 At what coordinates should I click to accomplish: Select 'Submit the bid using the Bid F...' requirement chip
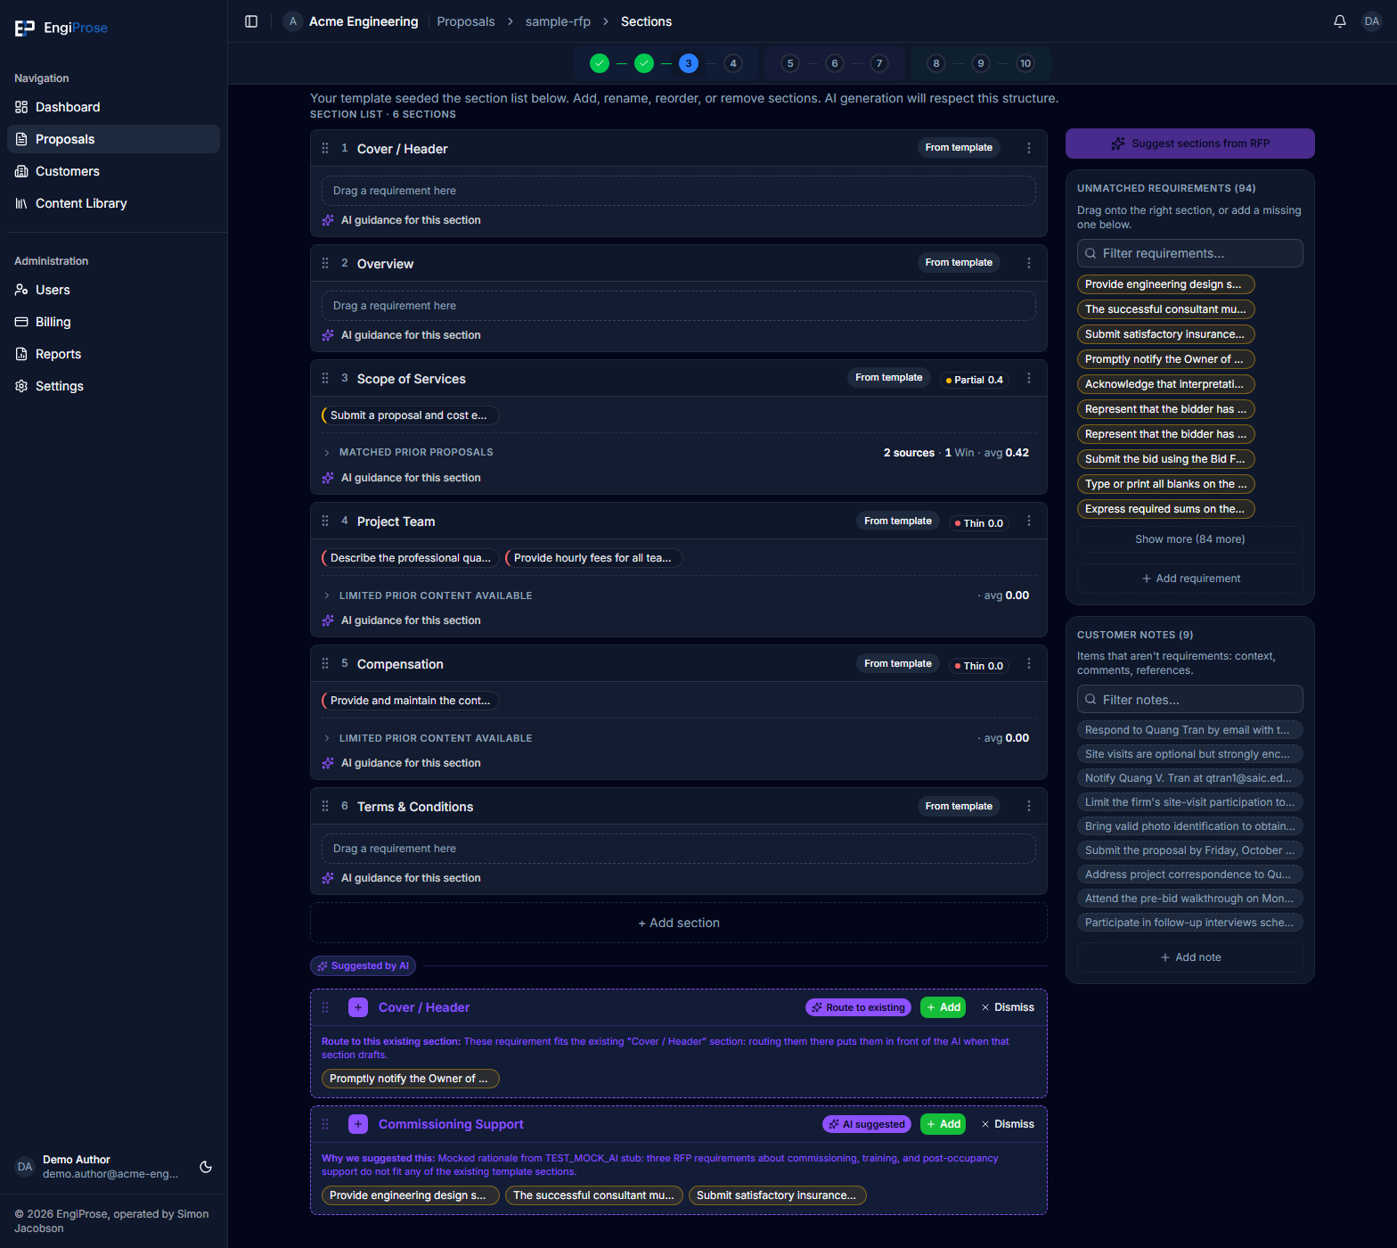pos(1165,459)
